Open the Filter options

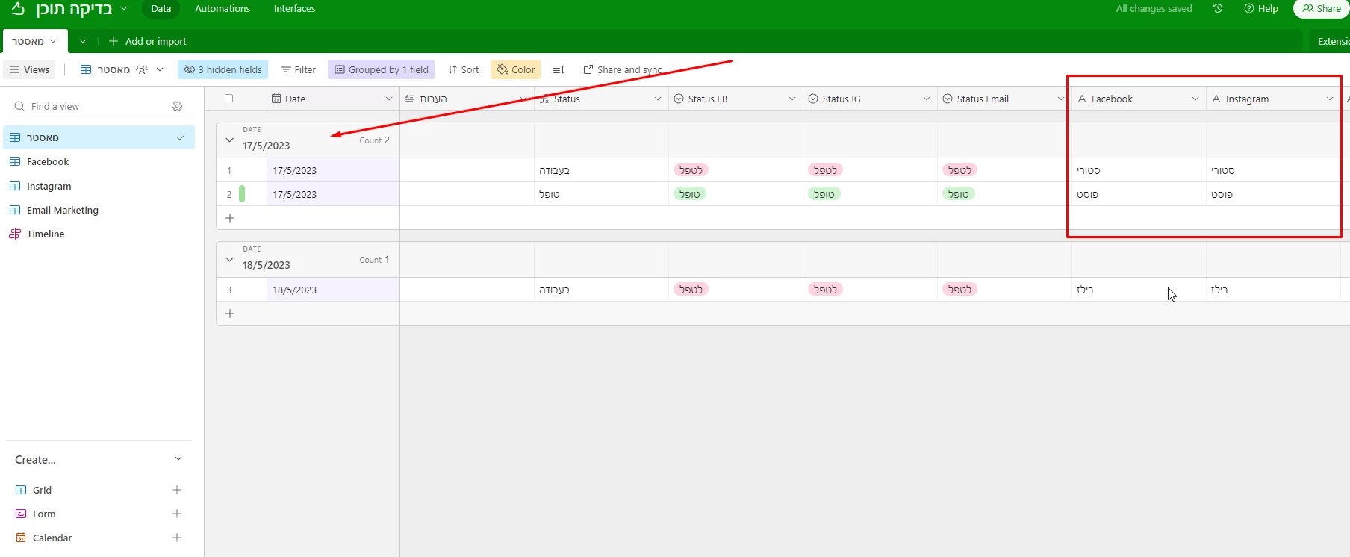298,69
